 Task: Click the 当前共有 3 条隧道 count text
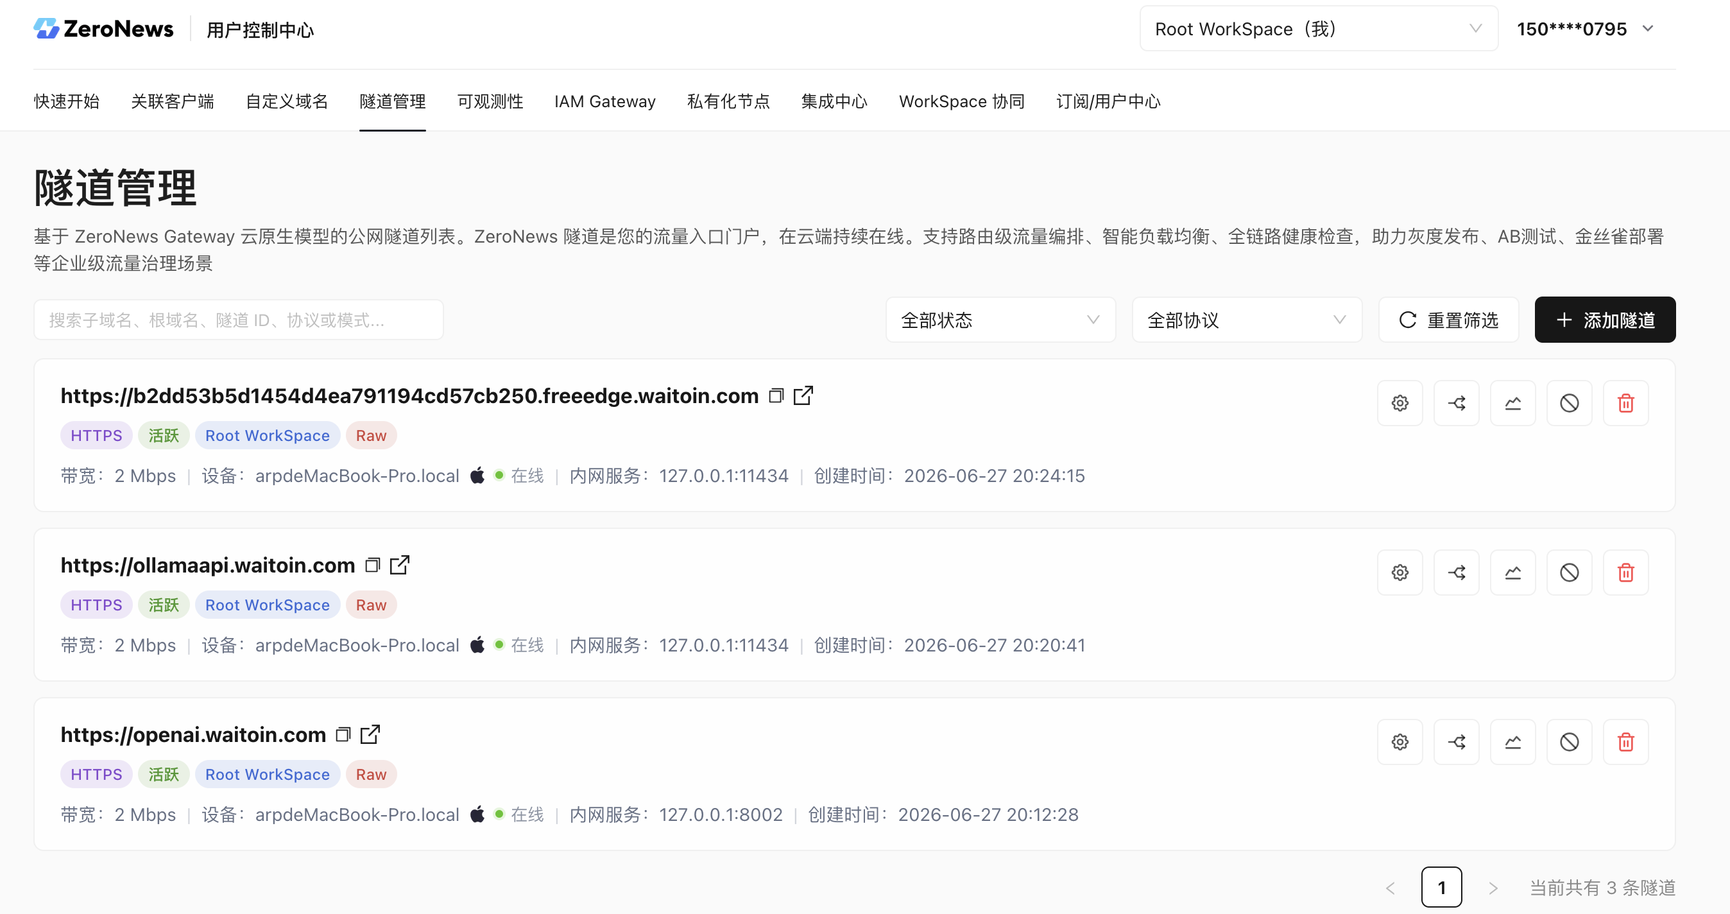click(x=1602, y=888)
